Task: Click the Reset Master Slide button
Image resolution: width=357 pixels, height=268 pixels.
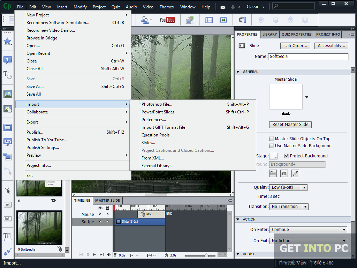Action: pos(290,125)
